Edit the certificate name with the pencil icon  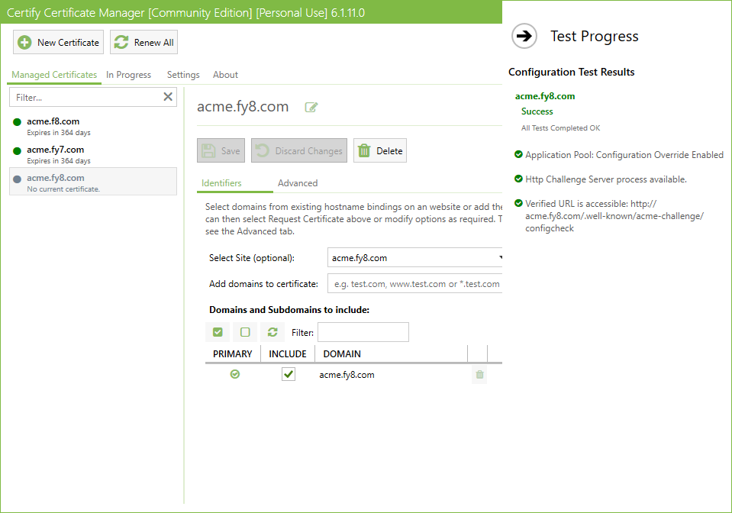pyautogui.click(x=311, y=108)
